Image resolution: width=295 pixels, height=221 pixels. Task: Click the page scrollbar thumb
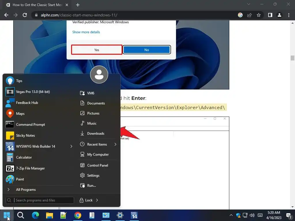(292, 58)
